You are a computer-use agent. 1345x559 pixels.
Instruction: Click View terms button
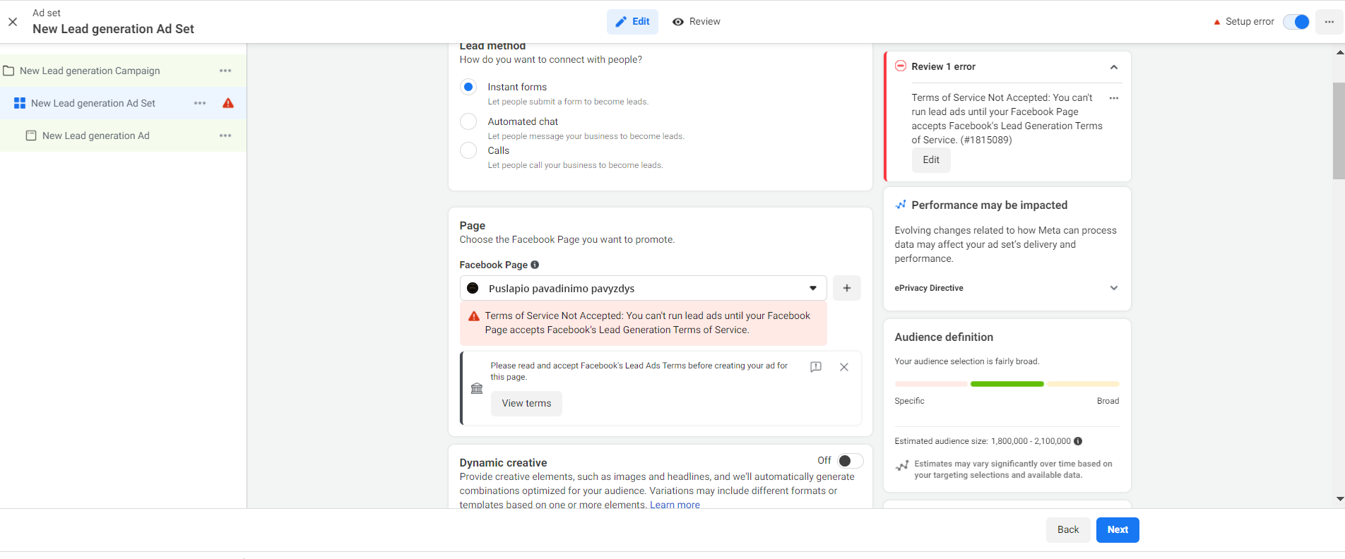pyautogui.click(x=526, y=404)
